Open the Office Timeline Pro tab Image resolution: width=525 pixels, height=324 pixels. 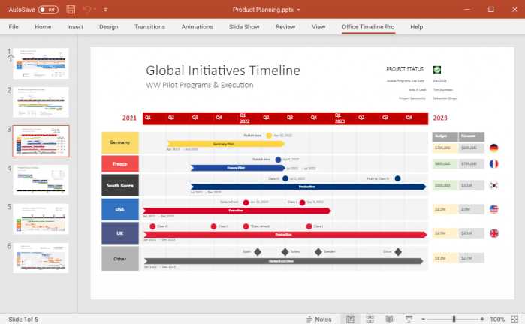[x=368, y=26]
